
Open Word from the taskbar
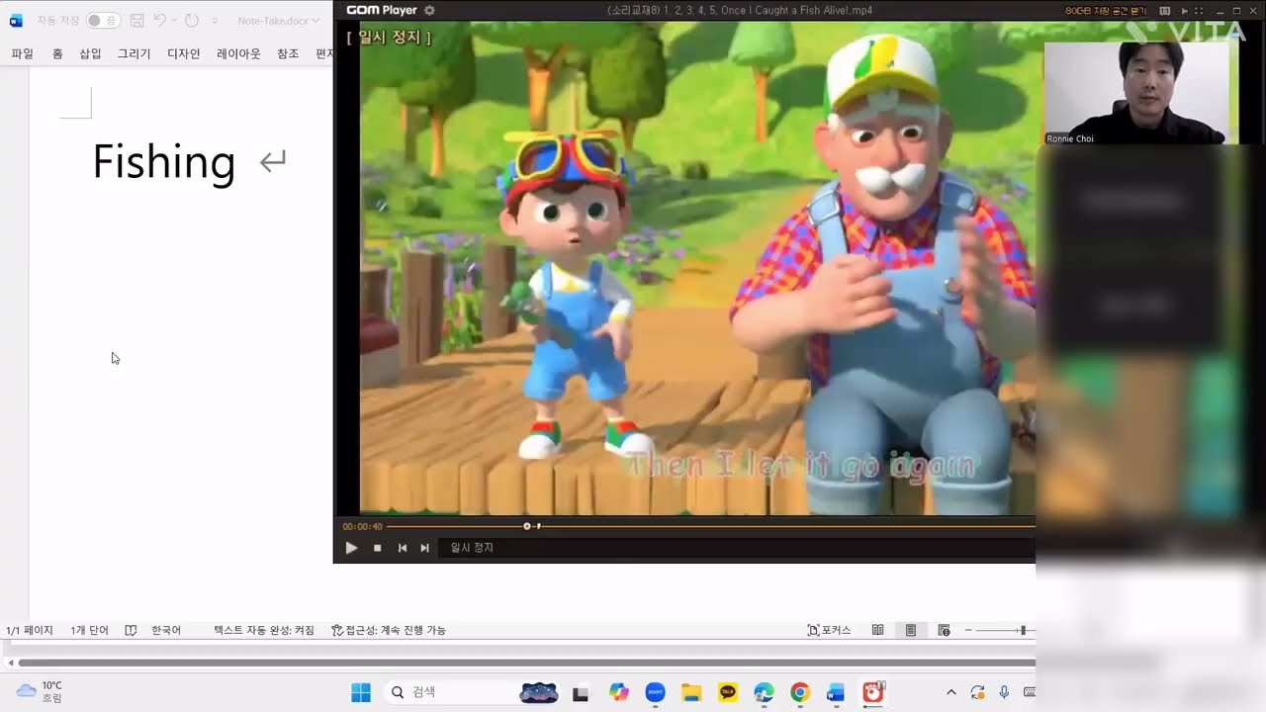click(x=836, y=692)
